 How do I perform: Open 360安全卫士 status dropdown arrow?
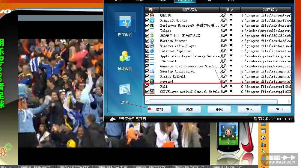231,35
